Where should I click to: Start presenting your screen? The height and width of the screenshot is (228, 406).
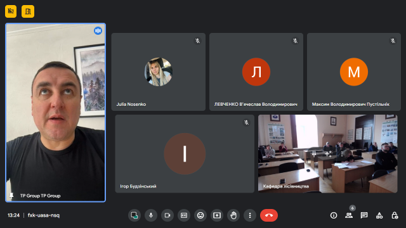tap(217, 215)
